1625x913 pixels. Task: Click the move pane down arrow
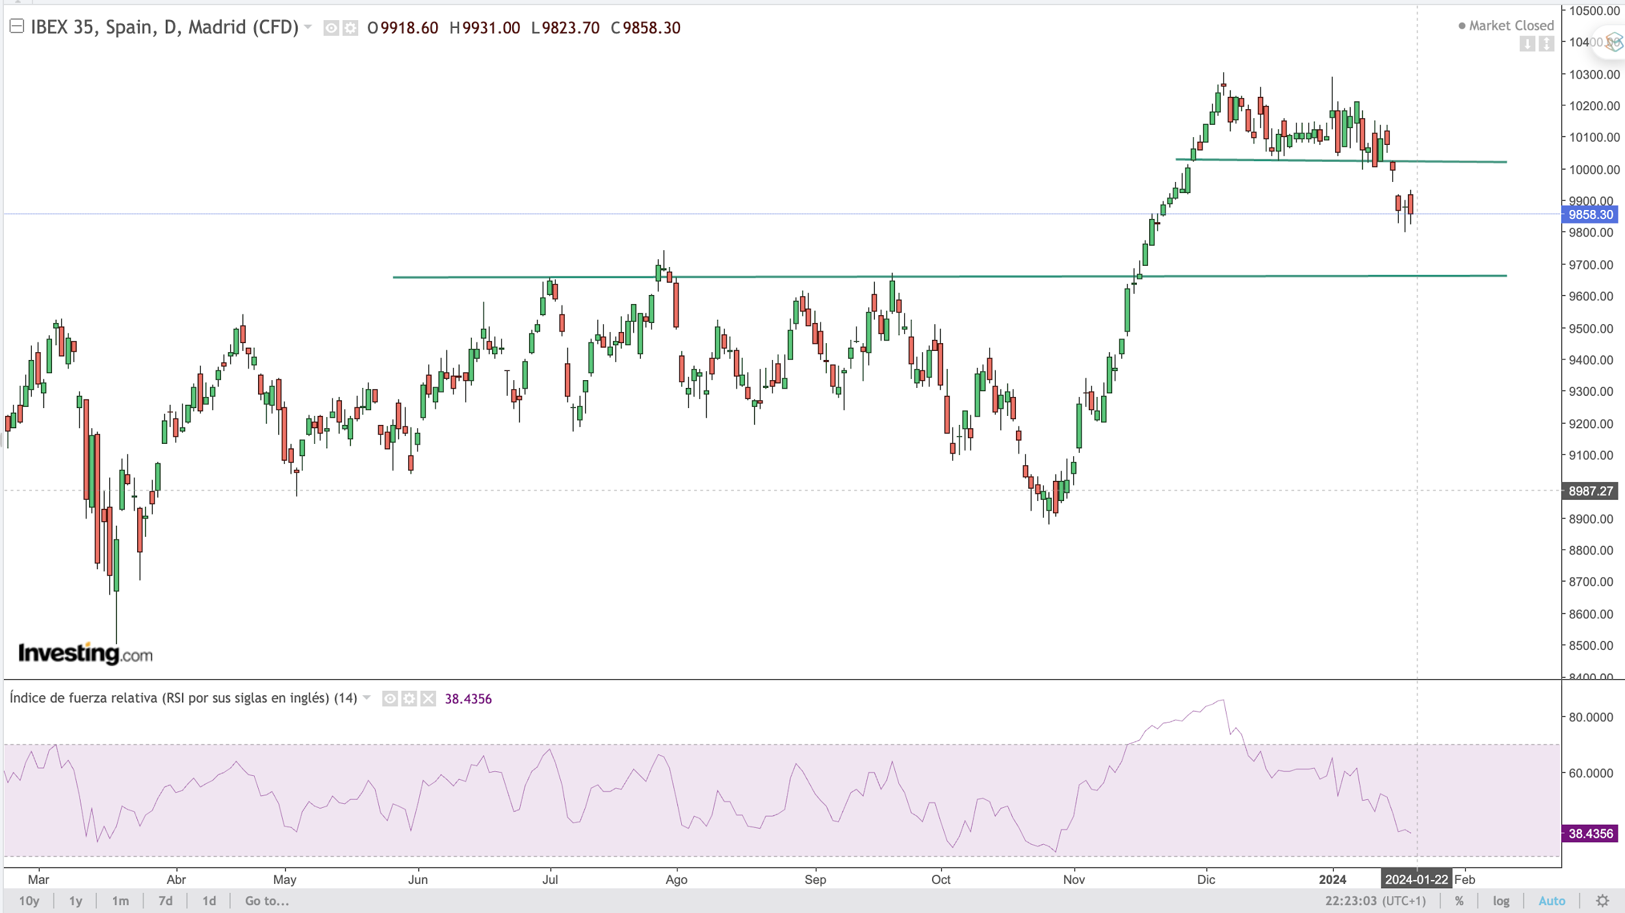point(1527,44)
